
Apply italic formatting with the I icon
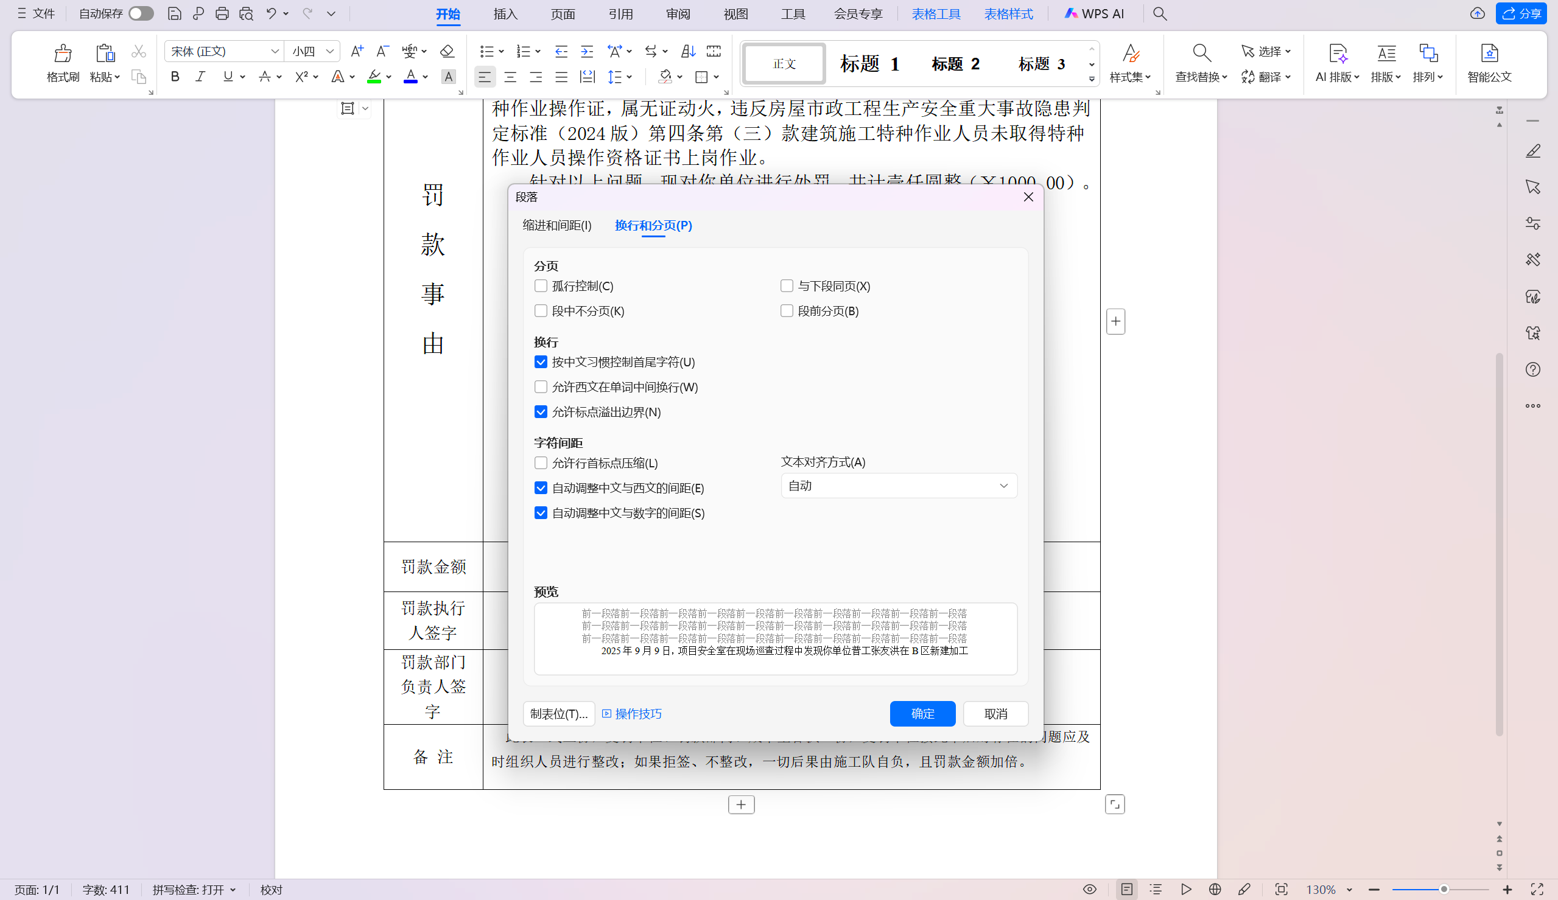[x=200, y=77]
